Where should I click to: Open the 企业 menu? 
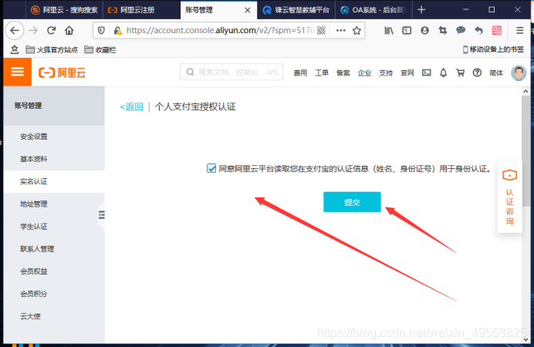364,72
